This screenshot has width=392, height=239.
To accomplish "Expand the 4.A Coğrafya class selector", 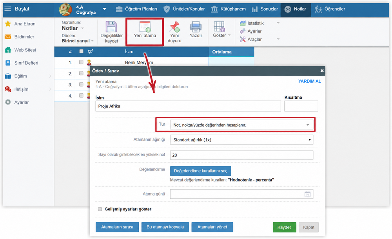I will point(105,9).
